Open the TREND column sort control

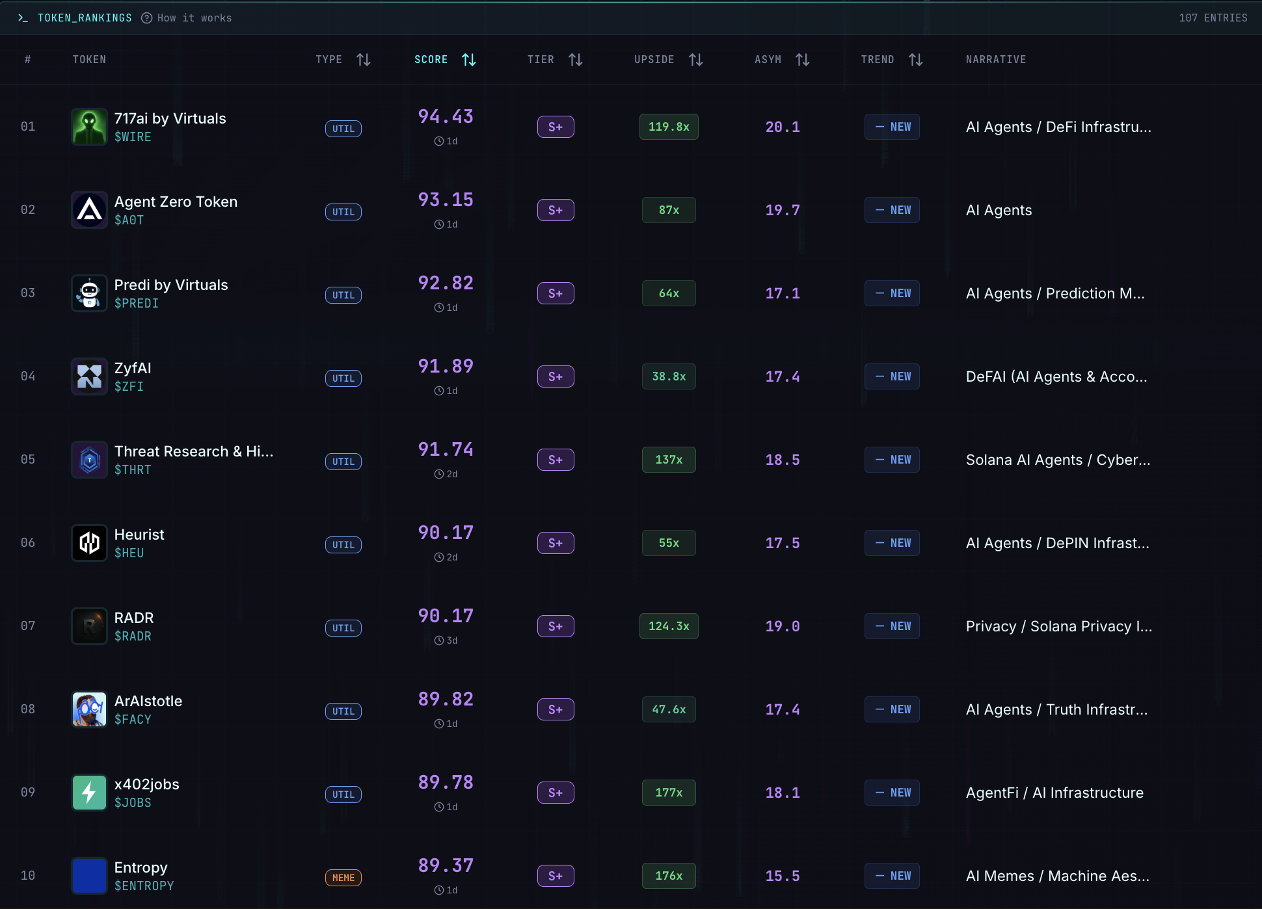click(x=916, y=59)
